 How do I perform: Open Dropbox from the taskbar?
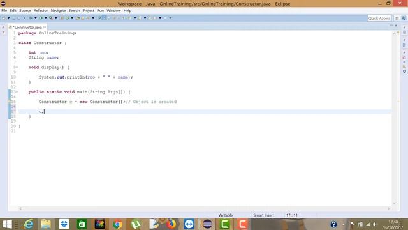coord(64,224)
